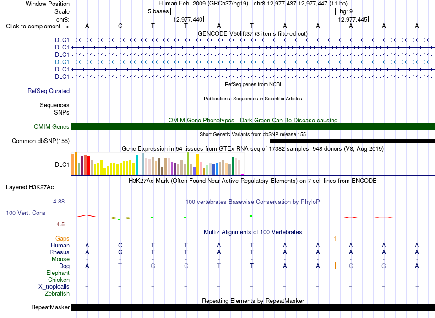Click the cyan bar in GTEx chart
435x318 pixels.
(136, 164)
